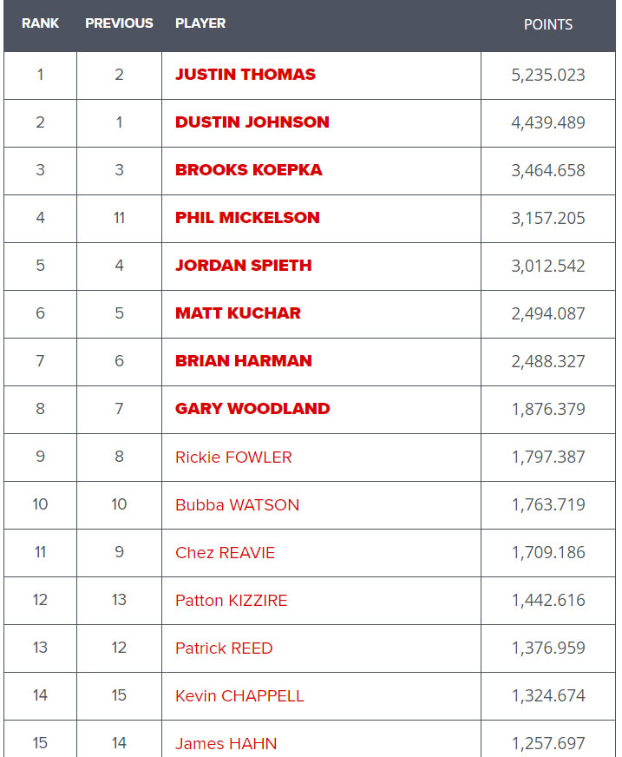Click the POINTS column header
The image size is (622, 757).
click(548, 24)
